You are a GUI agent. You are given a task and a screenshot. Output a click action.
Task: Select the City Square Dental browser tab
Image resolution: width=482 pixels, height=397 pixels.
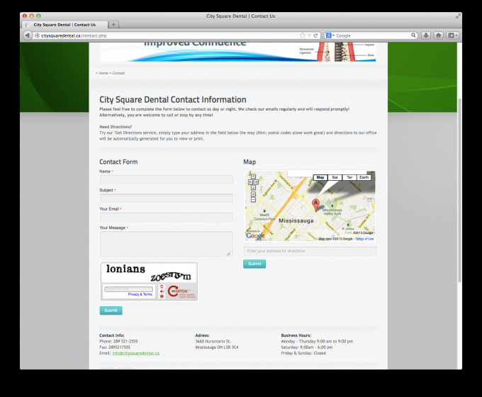pos(64,25)
